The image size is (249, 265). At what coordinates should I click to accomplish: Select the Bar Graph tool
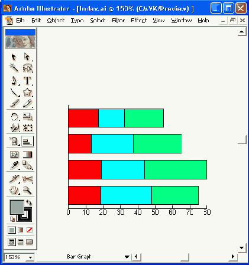coord(27,141)
